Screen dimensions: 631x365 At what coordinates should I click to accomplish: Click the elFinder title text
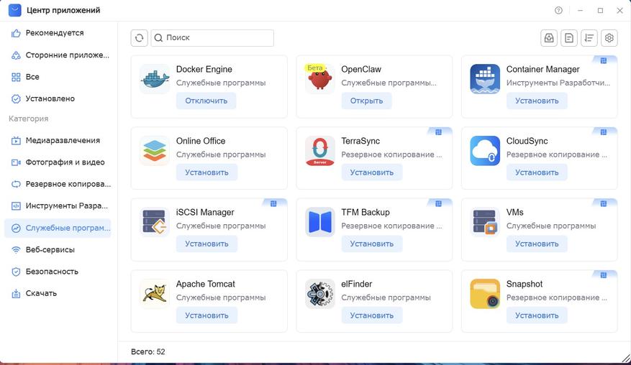click(357, 285)
